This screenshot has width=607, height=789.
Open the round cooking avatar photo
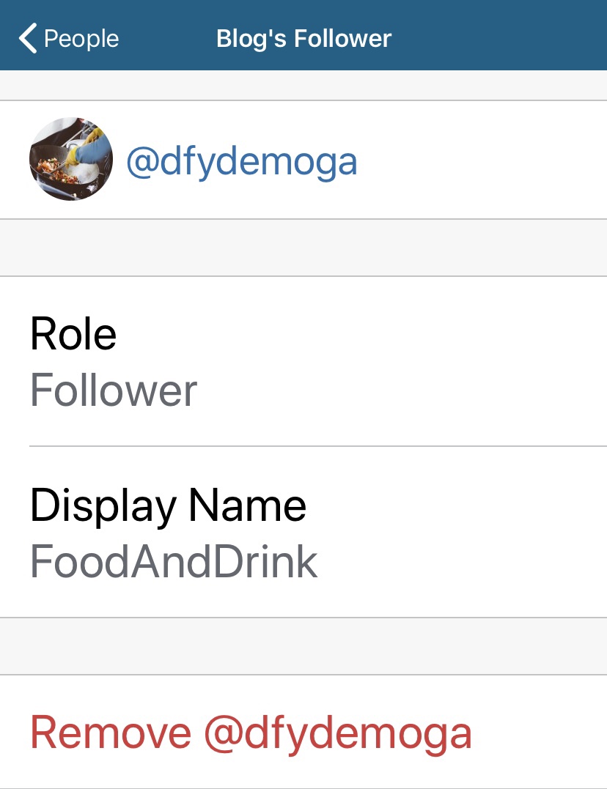71,159
